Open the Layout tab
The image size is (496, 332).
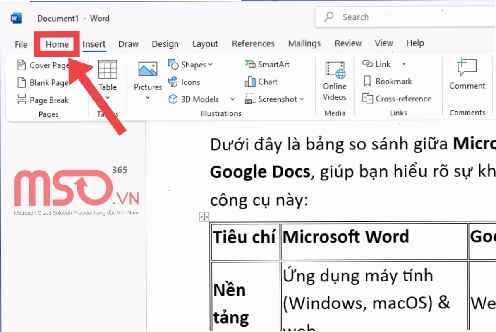pyautogui.click(x=205, y=44)
